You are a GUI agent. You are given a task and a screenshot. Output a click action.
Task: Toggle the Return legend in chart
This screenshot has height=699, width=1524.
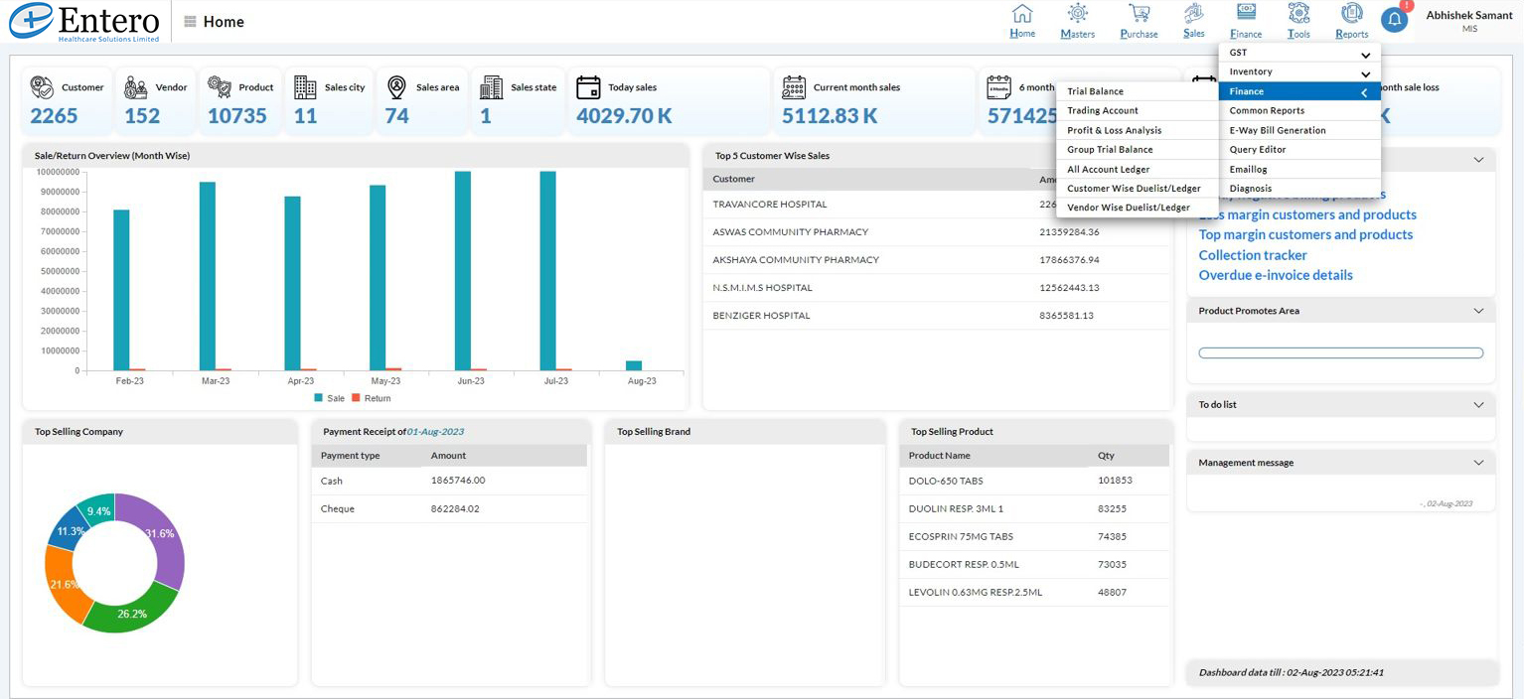[x=371, y=398]
